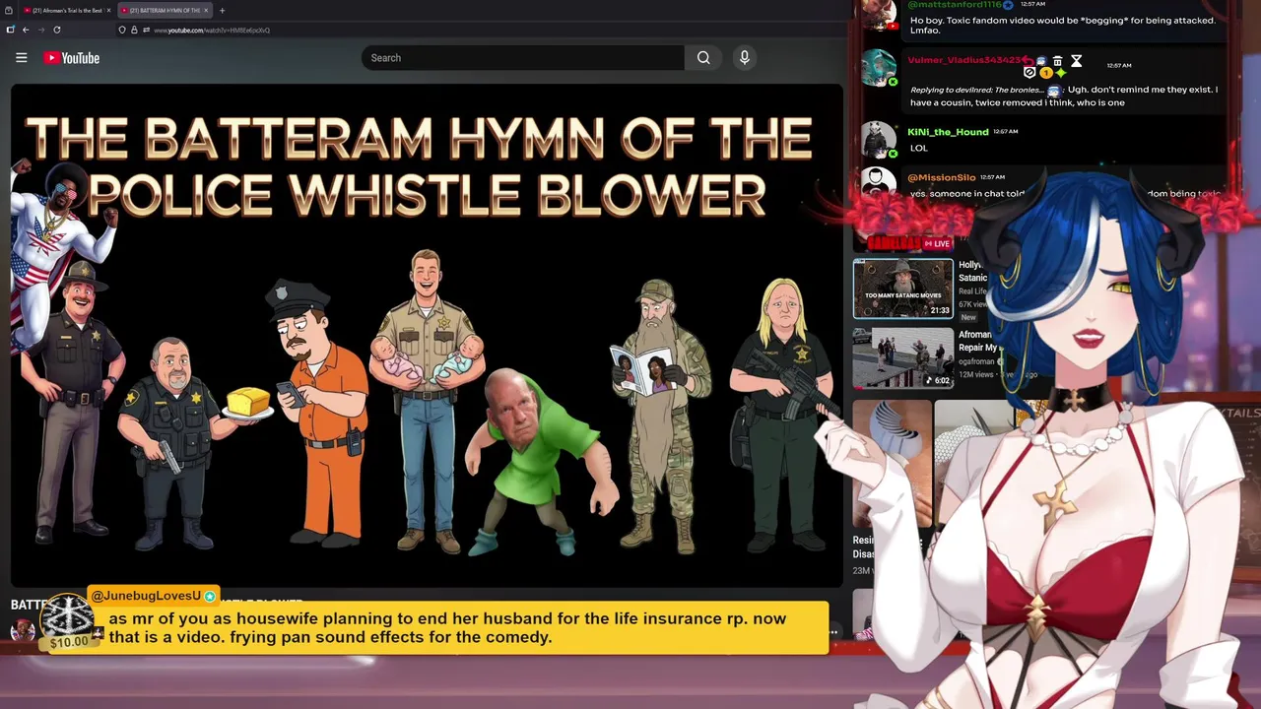Click the ogafroman channel name
Screen dimensions: 1261x709
977,362
